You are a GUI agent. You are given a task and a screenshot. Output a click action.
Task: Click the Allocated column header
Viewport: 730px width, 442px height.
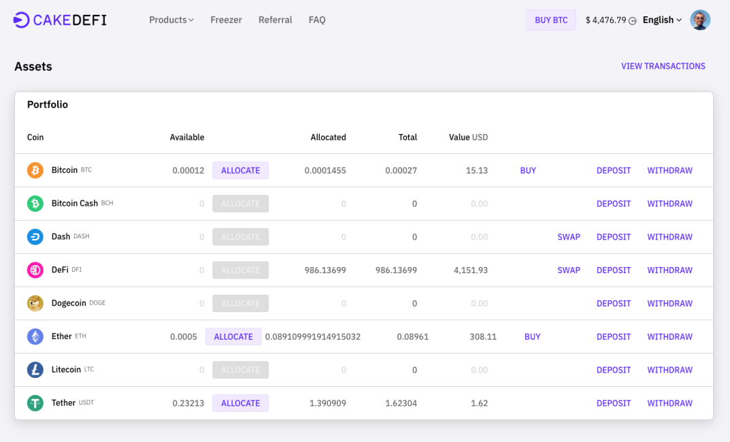(328, 137)
